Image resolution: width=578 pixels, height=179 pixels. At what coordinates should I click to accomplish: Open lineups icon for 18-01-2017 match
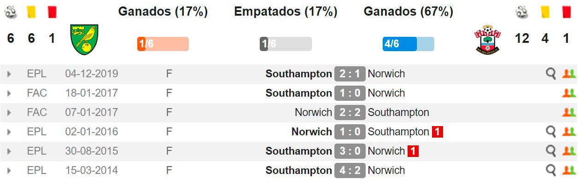pyautogui.click(x=569, y=93)
